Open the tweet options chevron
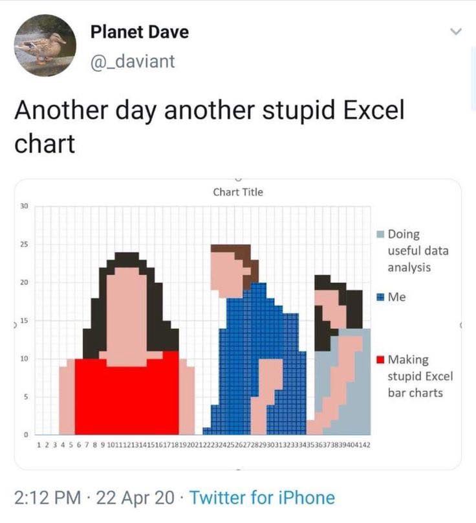 [x=457, y=30]
